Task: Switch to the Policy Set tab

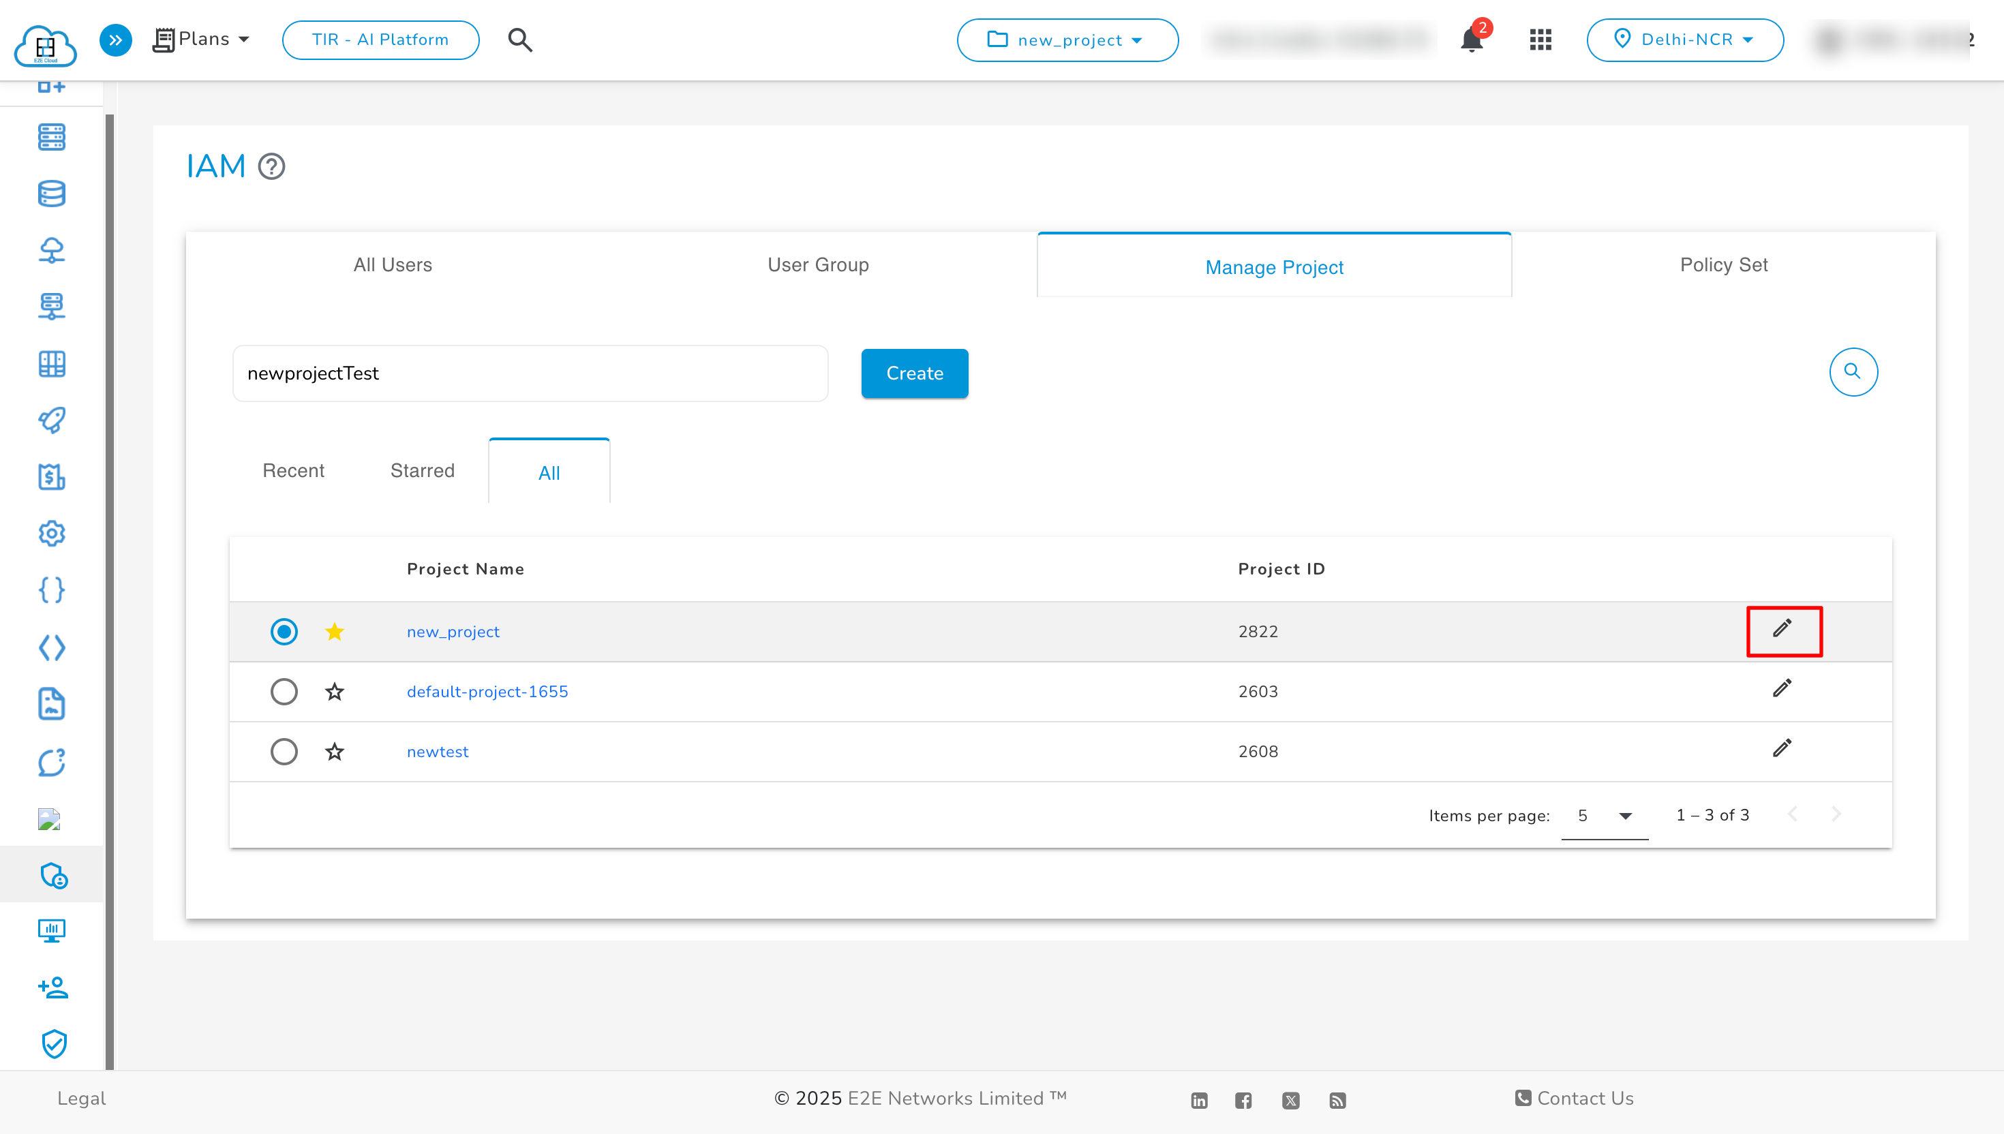Action: 1723,265
